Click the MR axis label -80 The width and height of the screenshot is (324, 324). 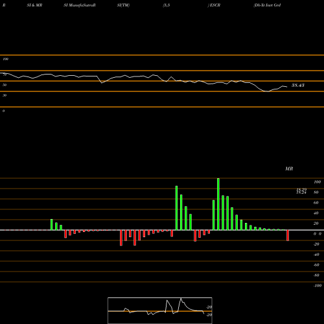pos(316,275)
